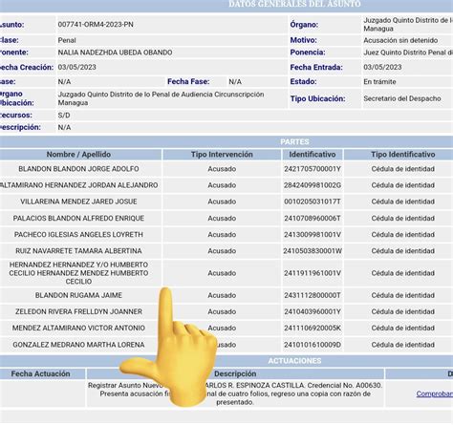
Task: Click identification number 0010205031017T
Action: click(x=313, y=202)
